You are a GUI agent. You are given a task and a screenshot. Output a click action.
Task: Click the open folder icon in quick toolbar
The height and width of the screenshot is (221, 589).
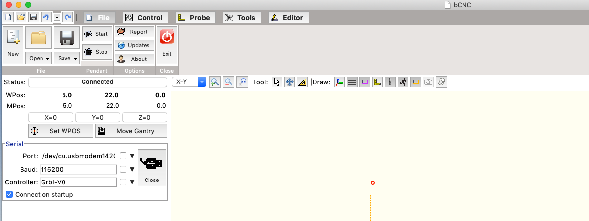coord(21,17)
